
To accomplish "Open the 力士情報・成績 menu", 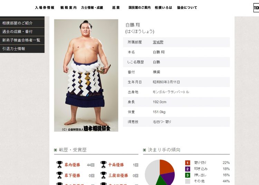I will [92, 8].
